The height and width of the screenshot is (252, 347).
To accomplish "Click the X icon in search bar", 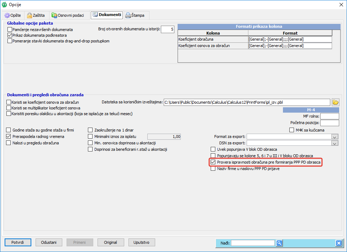I will coord(338,243).
